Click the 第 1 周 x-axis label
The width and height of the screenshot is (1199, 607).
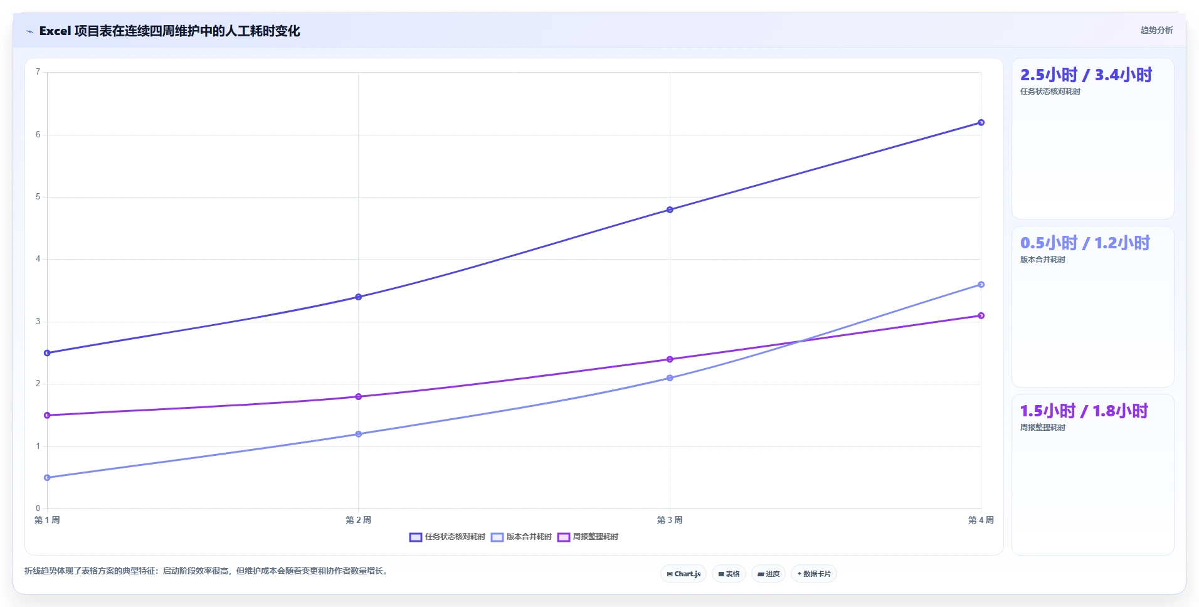click(x=47, y=520)
